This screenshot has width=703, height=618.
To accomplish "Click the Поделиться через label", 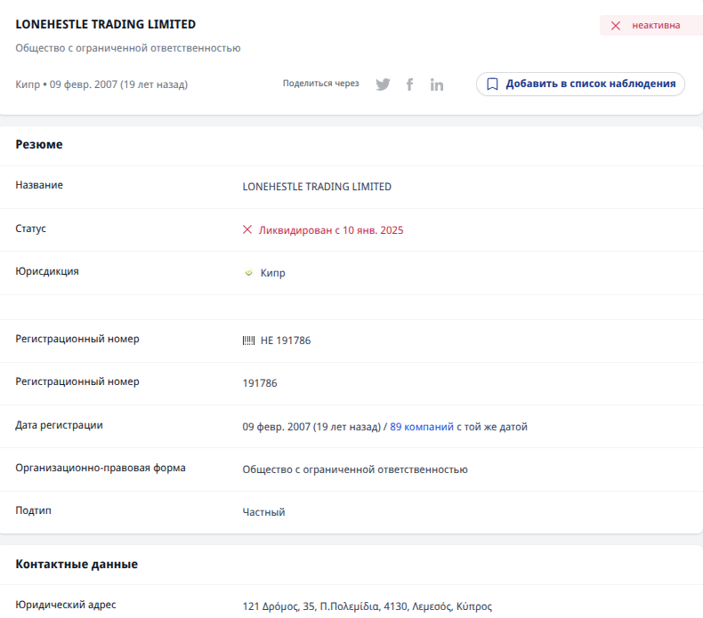I will [320, 84].
